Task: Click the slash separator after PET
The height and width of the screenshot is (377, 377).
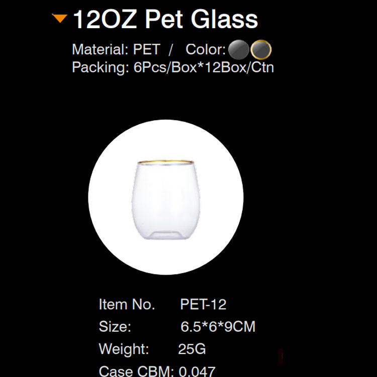Action: [171, 50]
